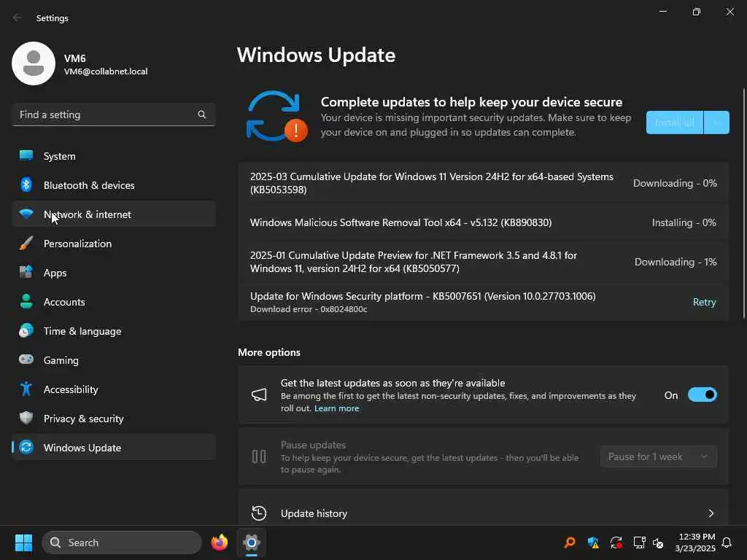Click the Update history clock icon
The image size is (747, 560).
tap(259, 513)
